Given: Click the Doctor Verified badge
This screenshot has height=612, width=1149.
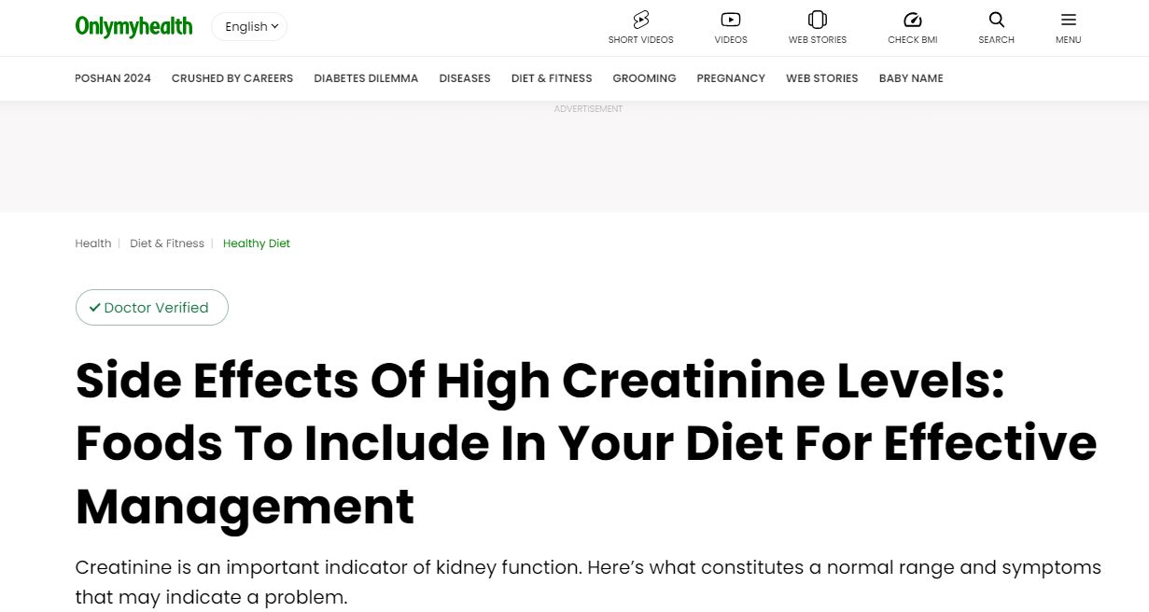Looking at the screenshot, I should [x=151, y=308].
